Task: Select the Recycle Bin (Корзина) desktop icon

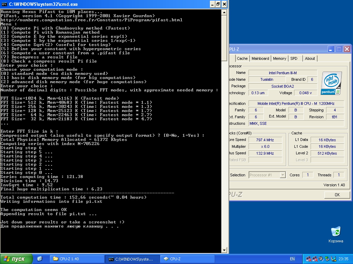Action: tap(336, 234)
